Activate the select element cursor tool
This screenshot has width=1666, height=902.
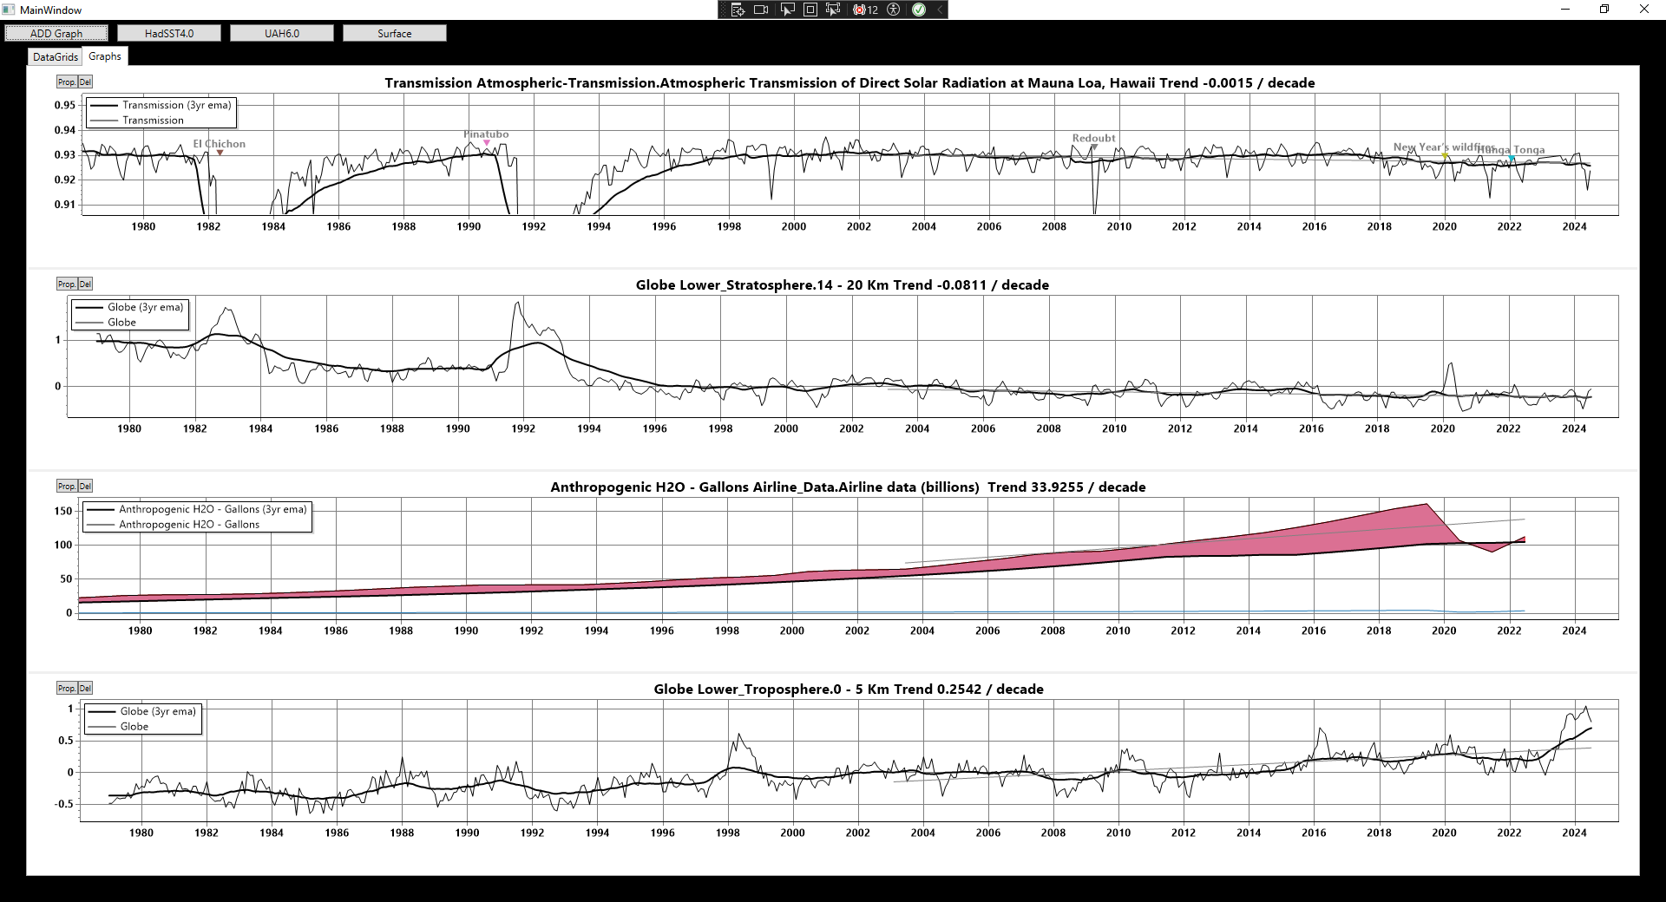coord(787,10)
